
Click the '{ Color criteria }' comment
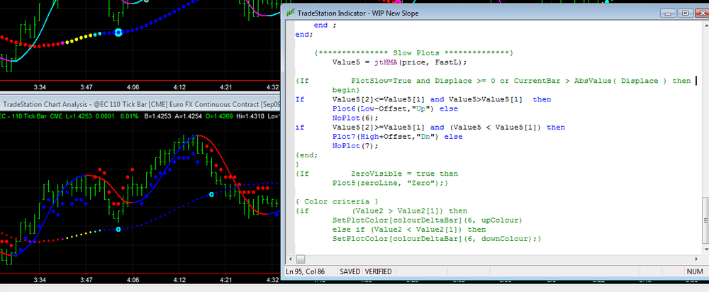pos(336,201)
